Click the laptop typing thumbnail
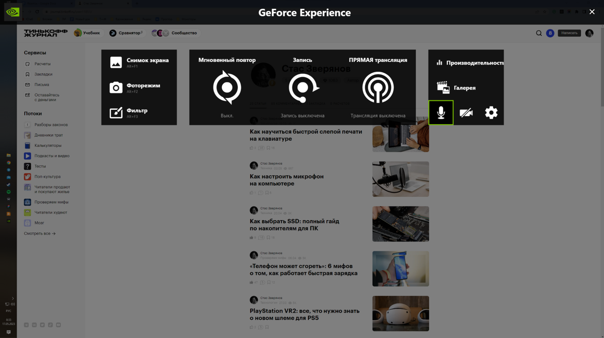604x338 pixels. (400, 134)
